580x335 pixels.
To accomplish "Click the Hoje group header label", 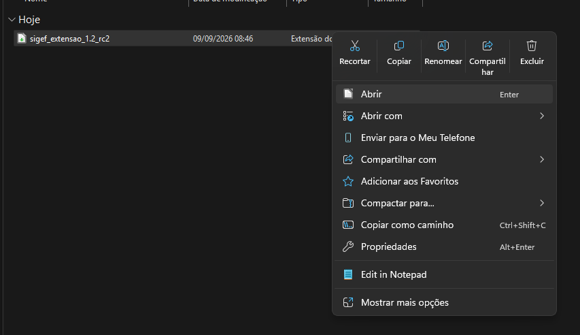I will (x=29, y=20).
